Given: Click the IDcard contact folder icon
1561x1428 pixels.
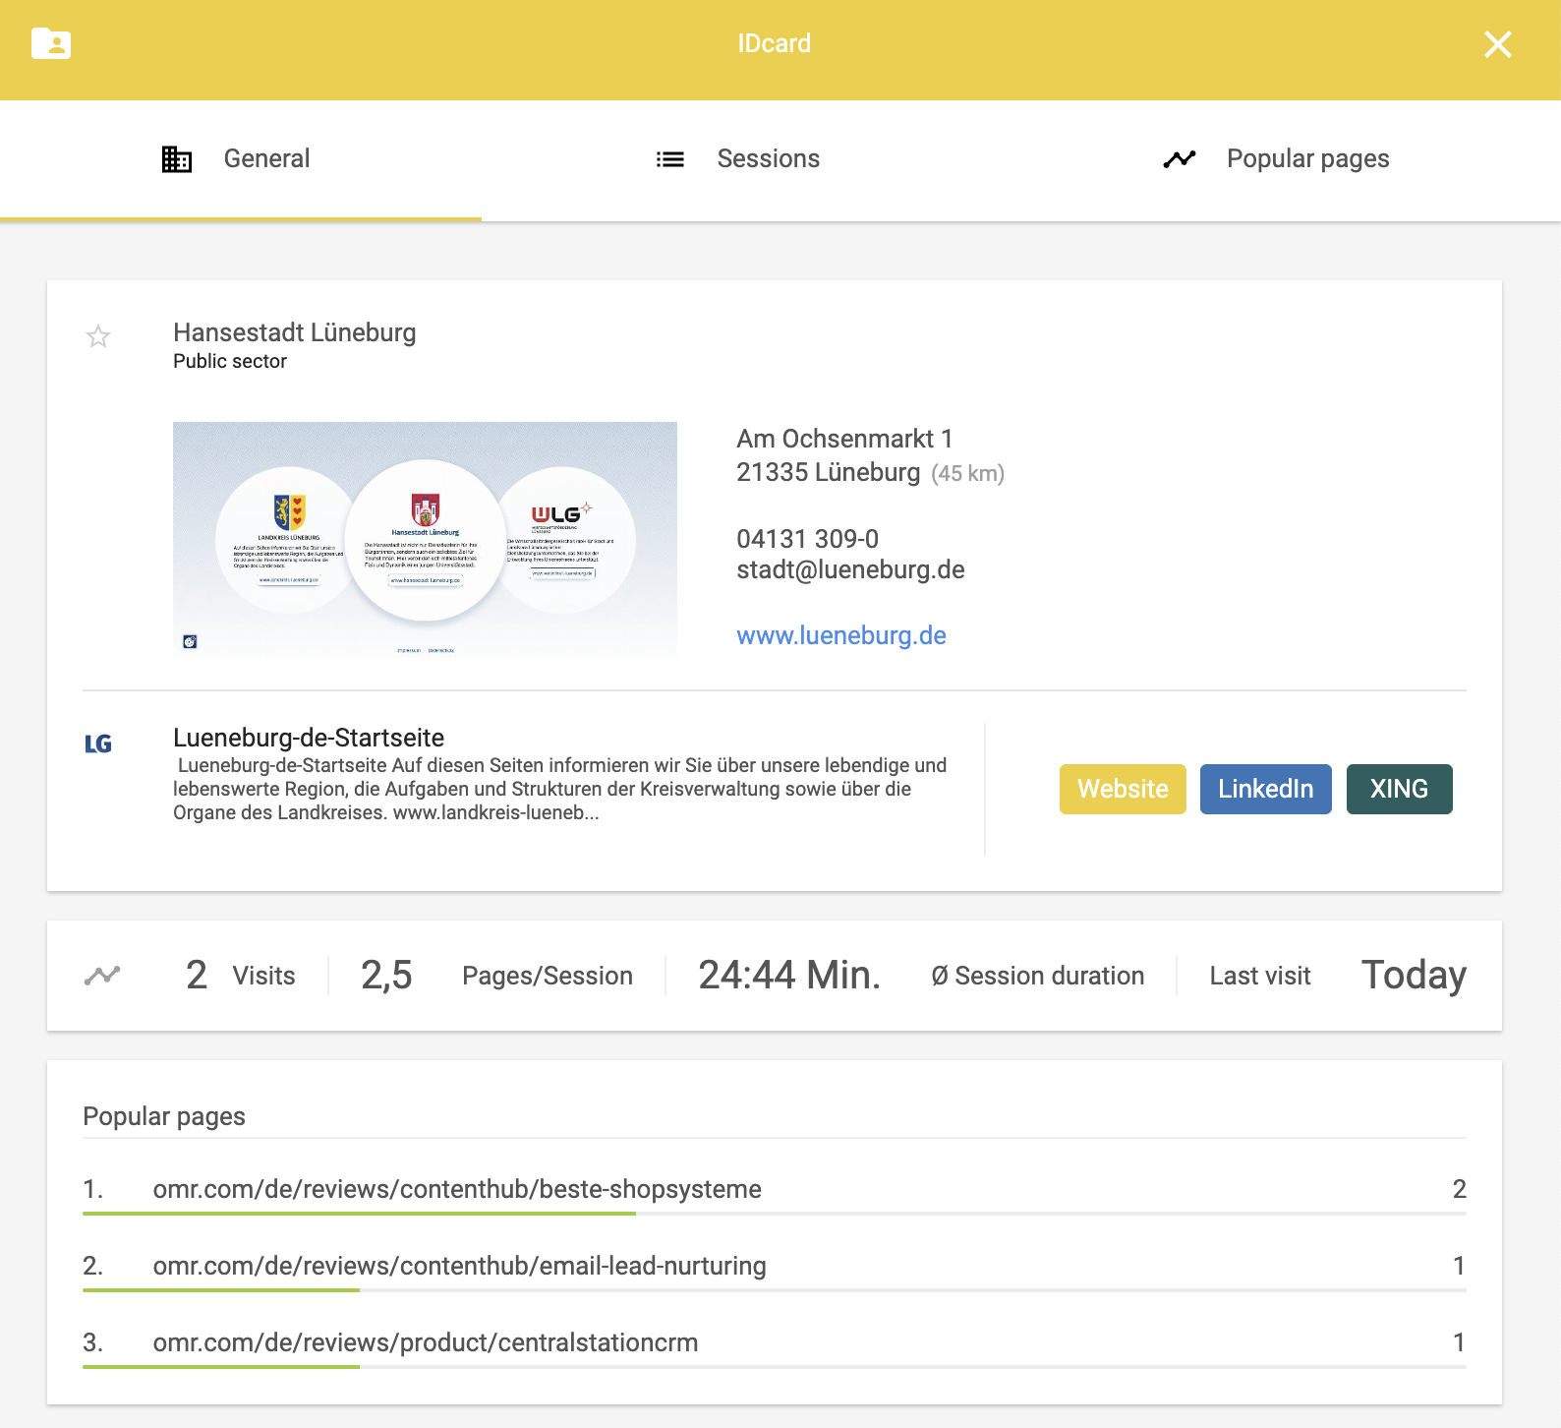Looking at the screenshot, I should [51, 43].
